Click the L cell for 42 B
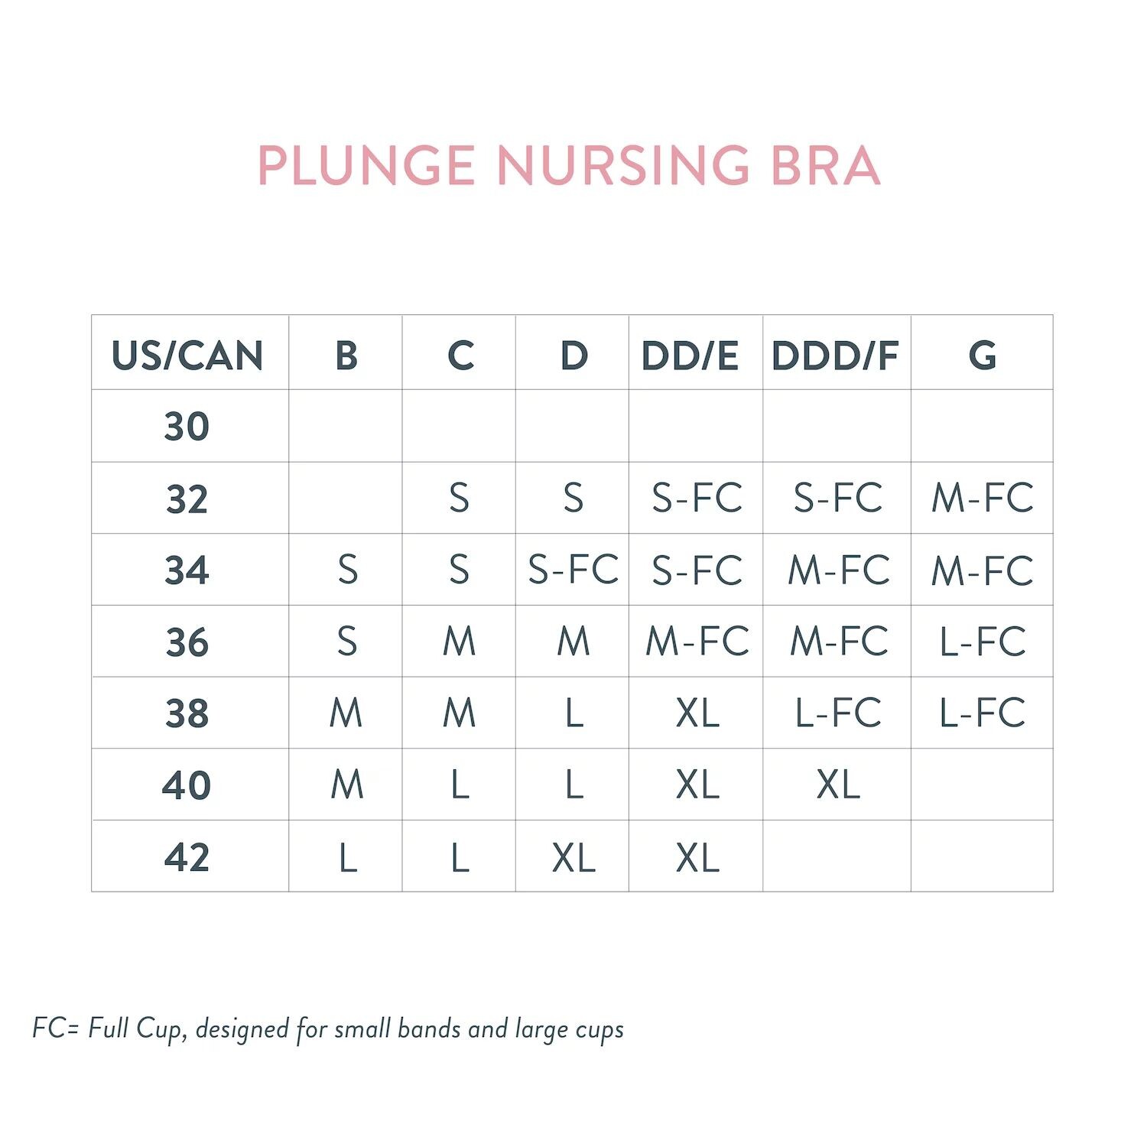 pyautogui.click(x=347, y=857)
